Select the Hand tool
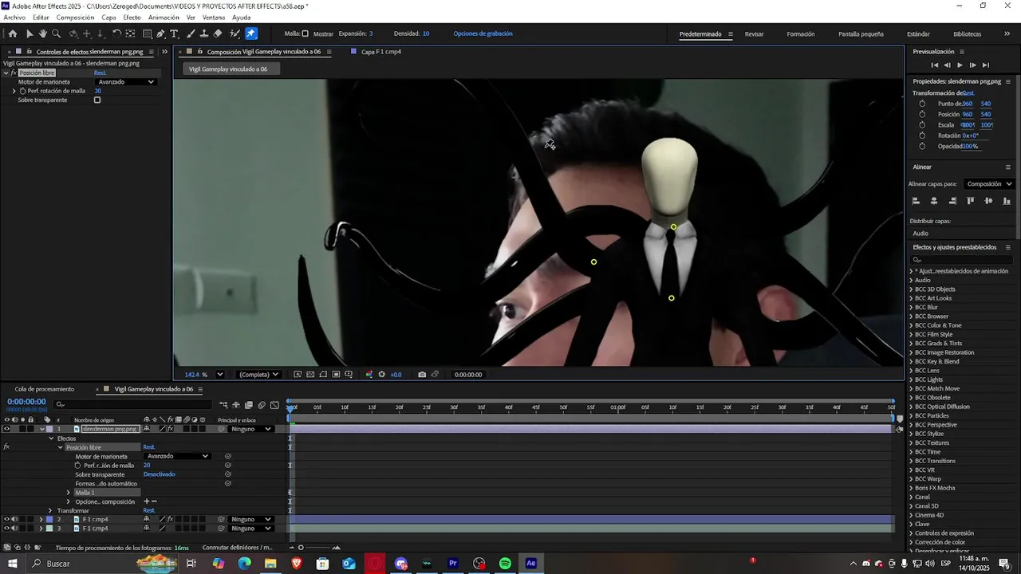This screenshot has height=574, width=1021. click(43, 33)
